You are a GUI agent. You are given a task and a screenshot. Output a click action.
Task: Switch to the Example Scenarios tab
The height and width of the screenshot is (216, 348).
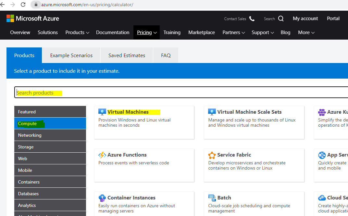(x=71, y=55)
